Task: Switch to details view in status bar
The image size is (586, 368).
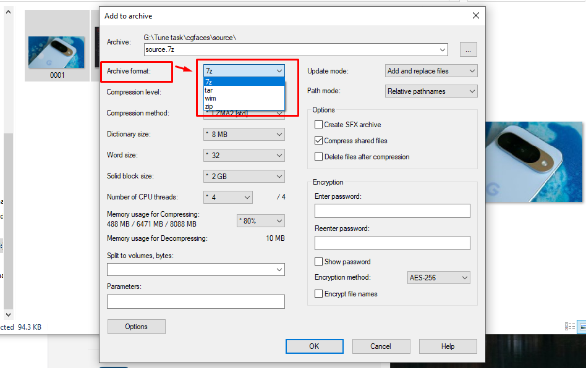Action: (x=569, y=326)
